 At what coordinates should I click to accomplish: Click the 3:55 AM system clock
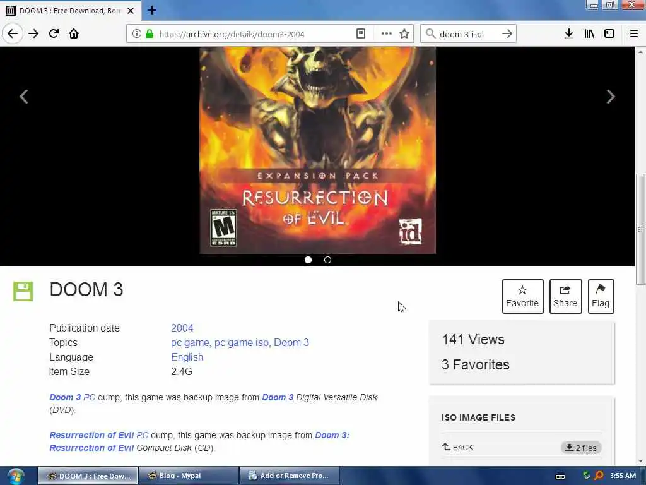(x=623, y=476)
